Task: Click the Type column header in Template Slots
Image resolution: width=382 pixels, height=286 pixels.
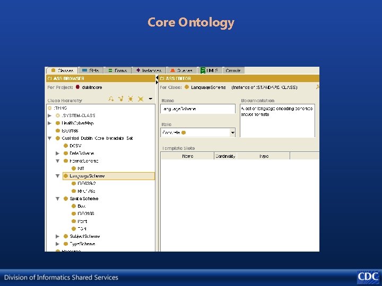Action: click(264, 156)
